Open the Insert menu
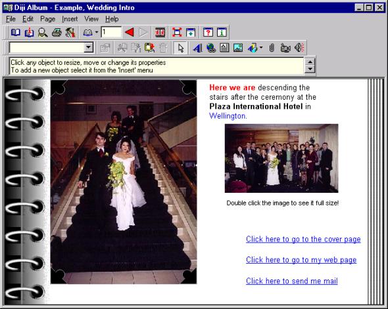 70,19
